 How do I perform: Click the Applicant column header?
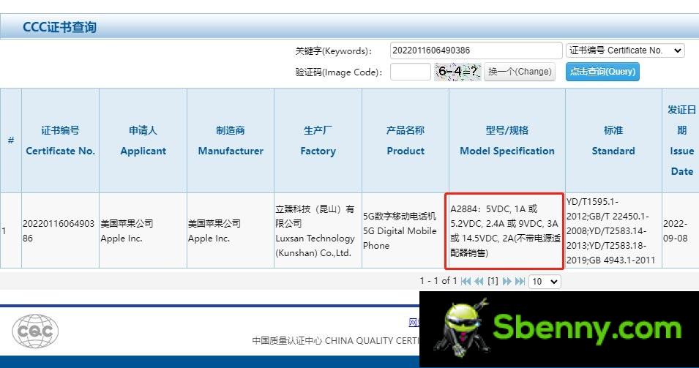click(x=143, y=140)
